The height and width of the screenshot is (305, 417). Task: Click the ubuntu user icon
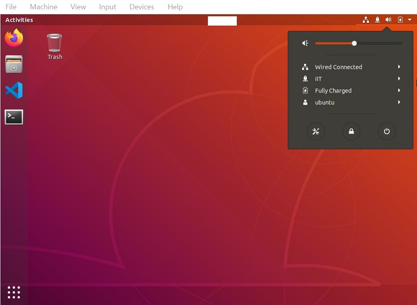305,102
